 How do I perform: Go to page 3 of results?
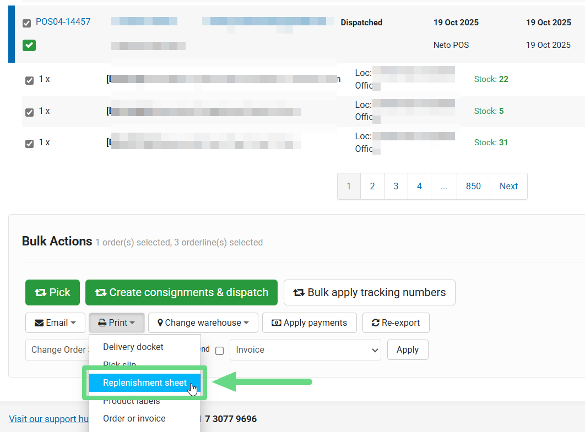[396, 187]
